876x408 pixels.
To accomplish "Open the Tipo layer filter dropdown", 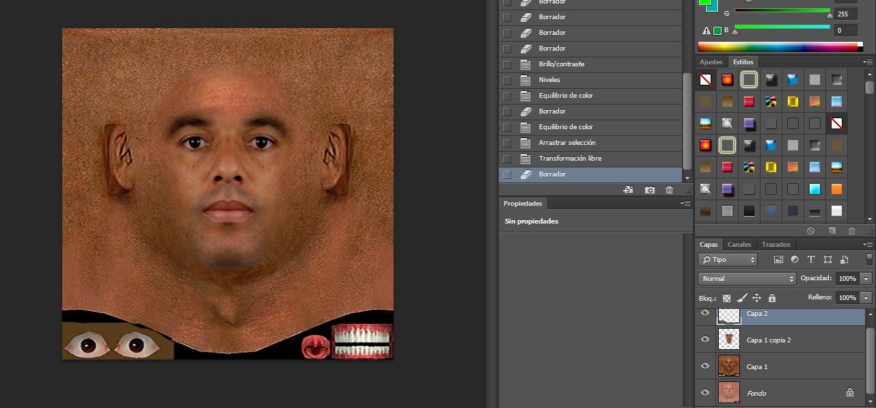I will 728,260.
